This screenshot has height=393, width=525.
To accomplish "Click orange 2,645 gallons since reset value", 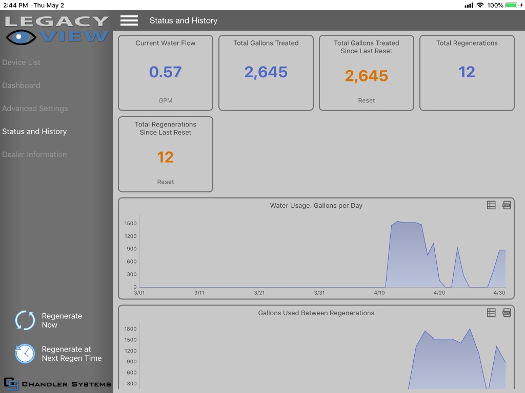I will (366, 76).
